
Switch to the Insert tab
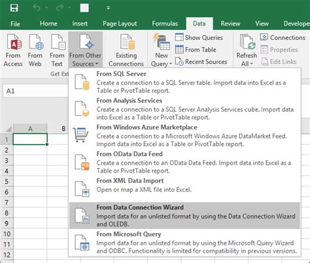(80, 24)
